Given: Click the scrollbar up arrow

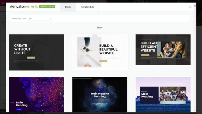Looking at the screenshot, I should (195, 4).
